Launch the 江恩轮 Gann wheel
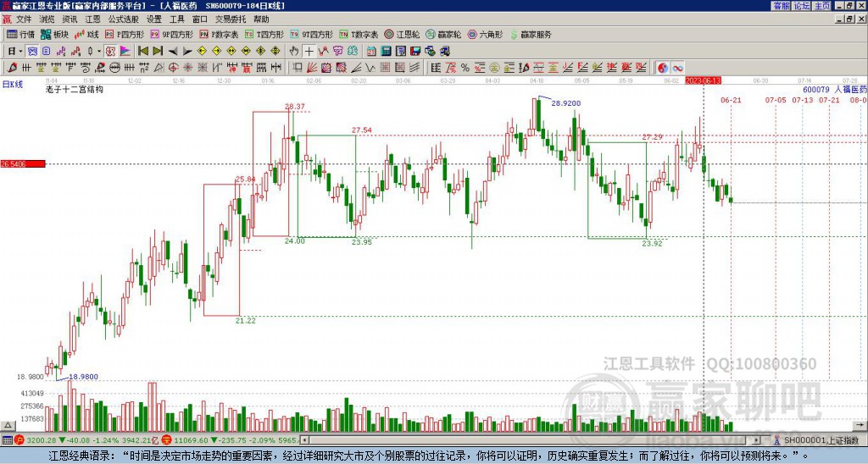 [x=403, y=34]
